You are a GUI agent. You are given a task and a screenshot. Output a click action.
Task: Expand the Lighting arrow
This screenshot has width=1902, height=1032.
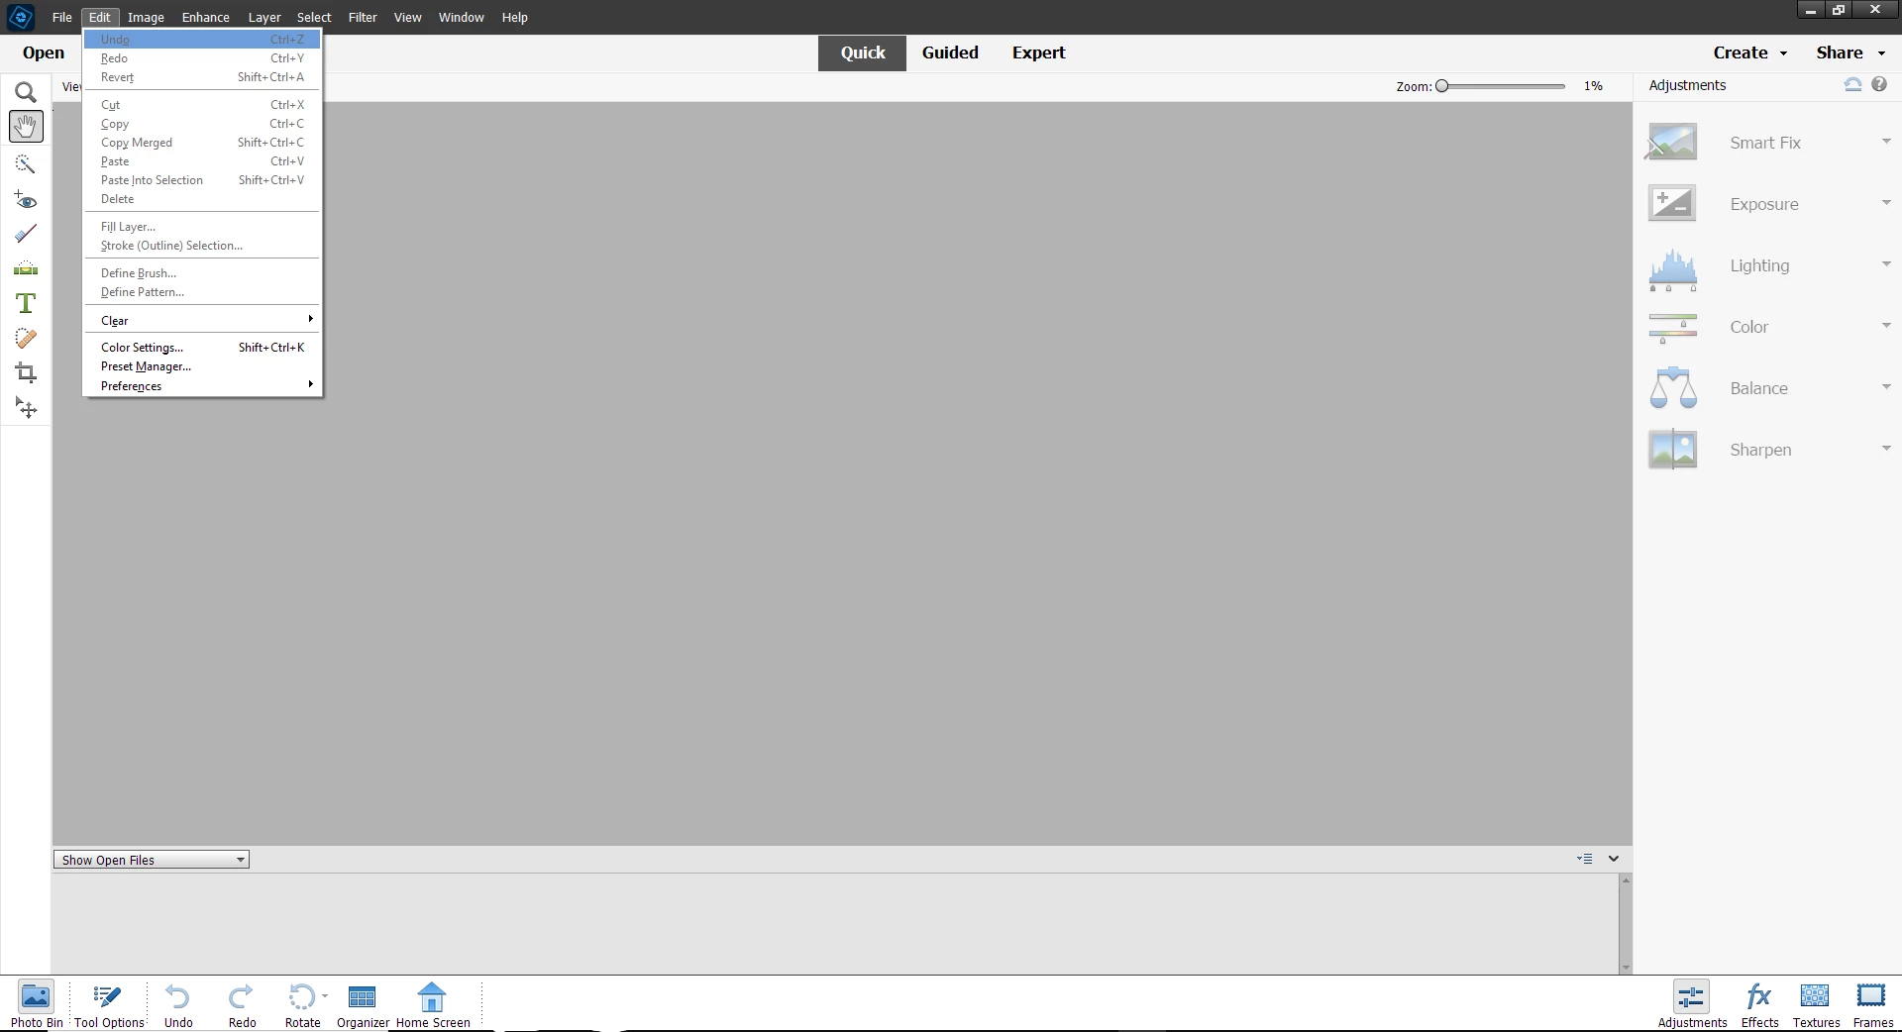[1886, 264]
